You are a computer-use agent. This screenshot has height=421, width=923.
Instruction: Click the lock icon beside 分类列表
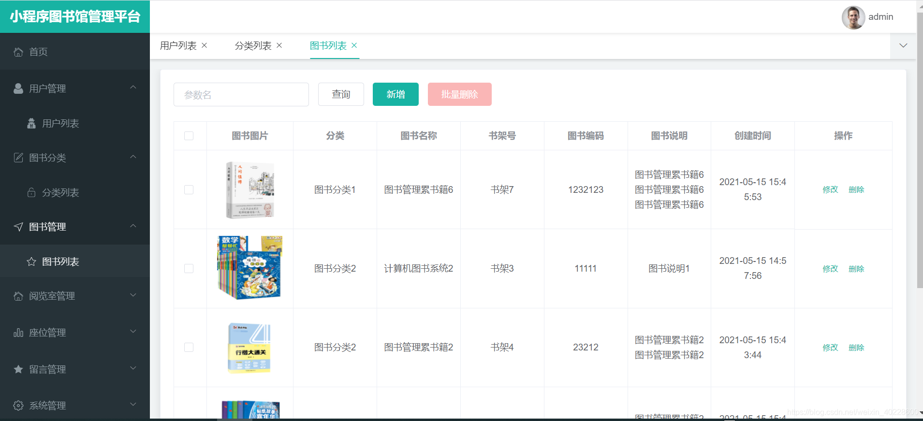(x=31, y=192)
